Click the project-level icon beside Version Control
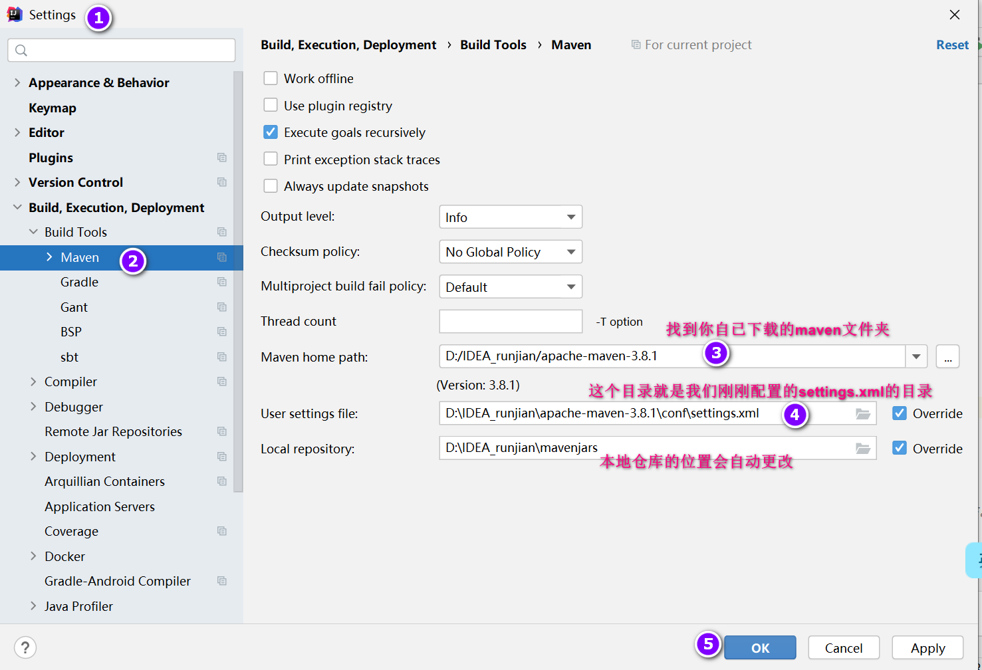This screenshot has height=670, width=982. 222,182
